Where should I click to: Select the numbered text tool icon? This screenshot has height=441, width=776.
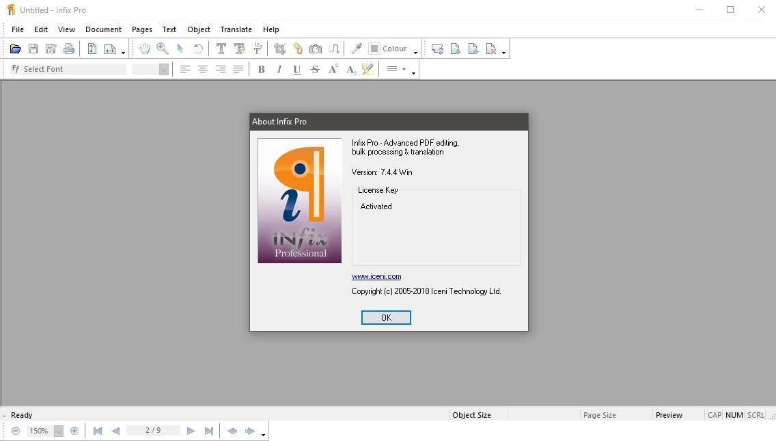(x=258, y=49)
